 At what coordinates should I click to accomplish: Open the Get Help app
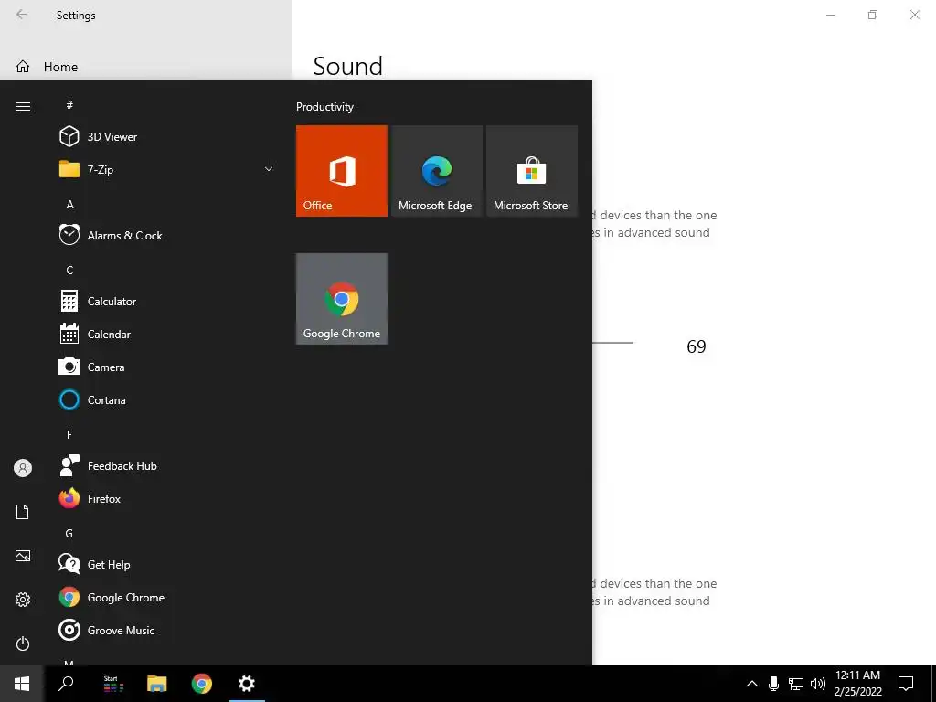(166, 564)
